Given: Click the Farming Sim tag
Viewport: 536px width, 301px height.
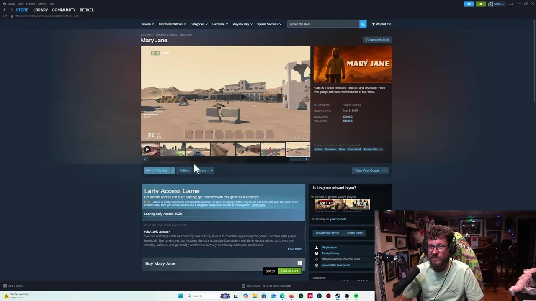Looking at the screenshot, I should tap(371, 149).
